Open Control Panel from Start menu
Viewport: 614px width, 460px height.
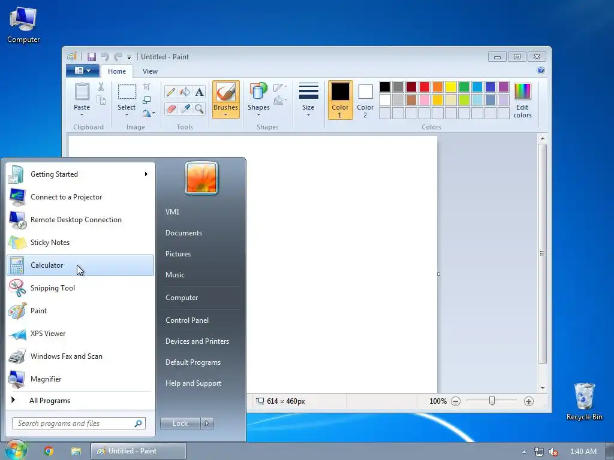click(187, 320)
